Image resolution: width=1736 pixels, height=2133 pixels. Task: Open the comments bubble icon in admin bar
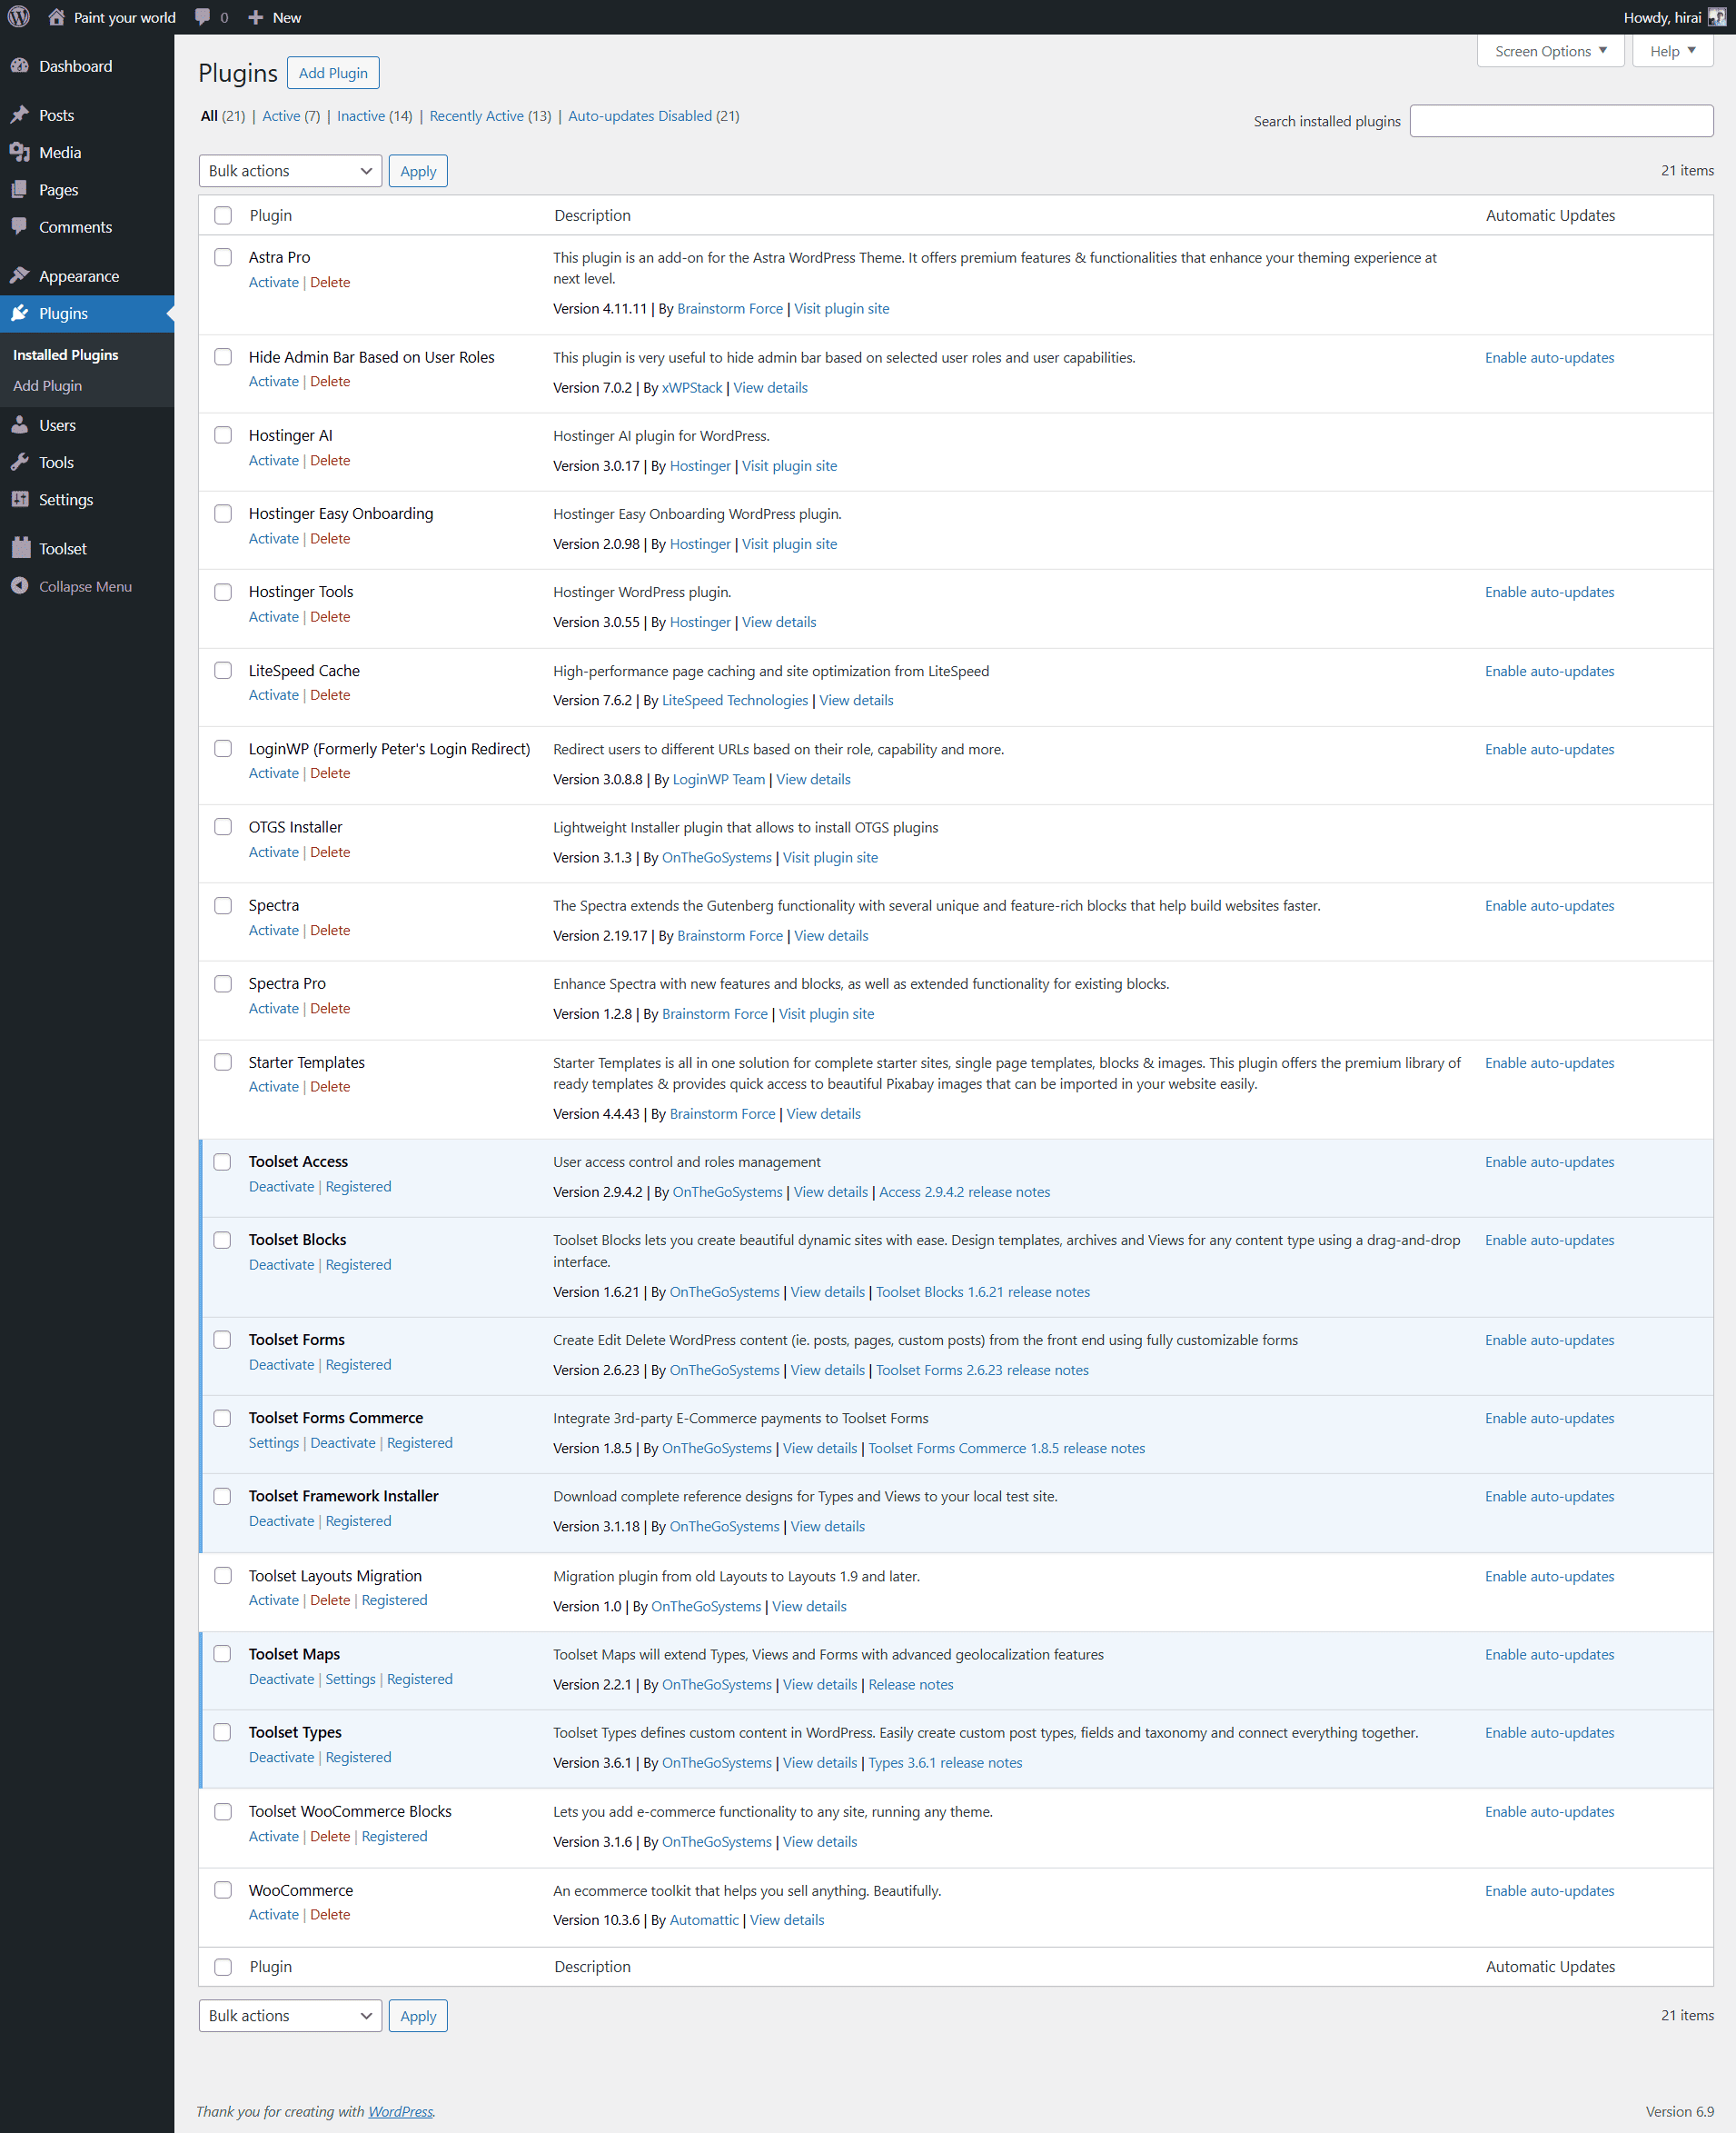pos(203,17)
